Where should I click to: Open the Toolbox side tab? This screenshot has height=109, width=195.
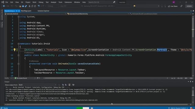coord(2,25)
